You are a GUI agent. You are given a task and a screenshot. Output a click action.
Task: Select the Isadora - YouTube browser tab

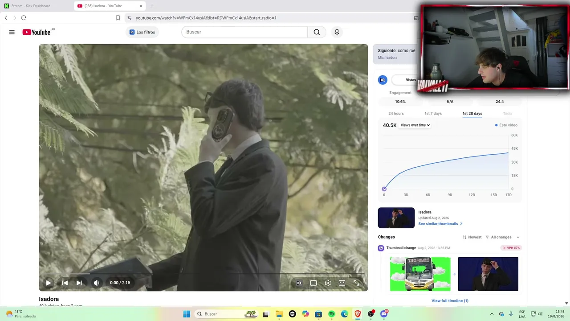110,6
